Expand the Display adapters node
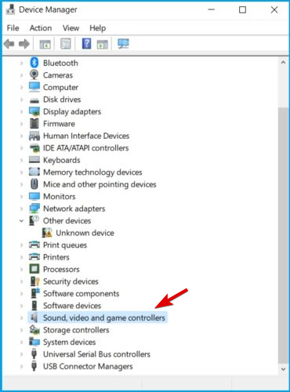Viewport: 290px width, 392px height. (22, 111)
